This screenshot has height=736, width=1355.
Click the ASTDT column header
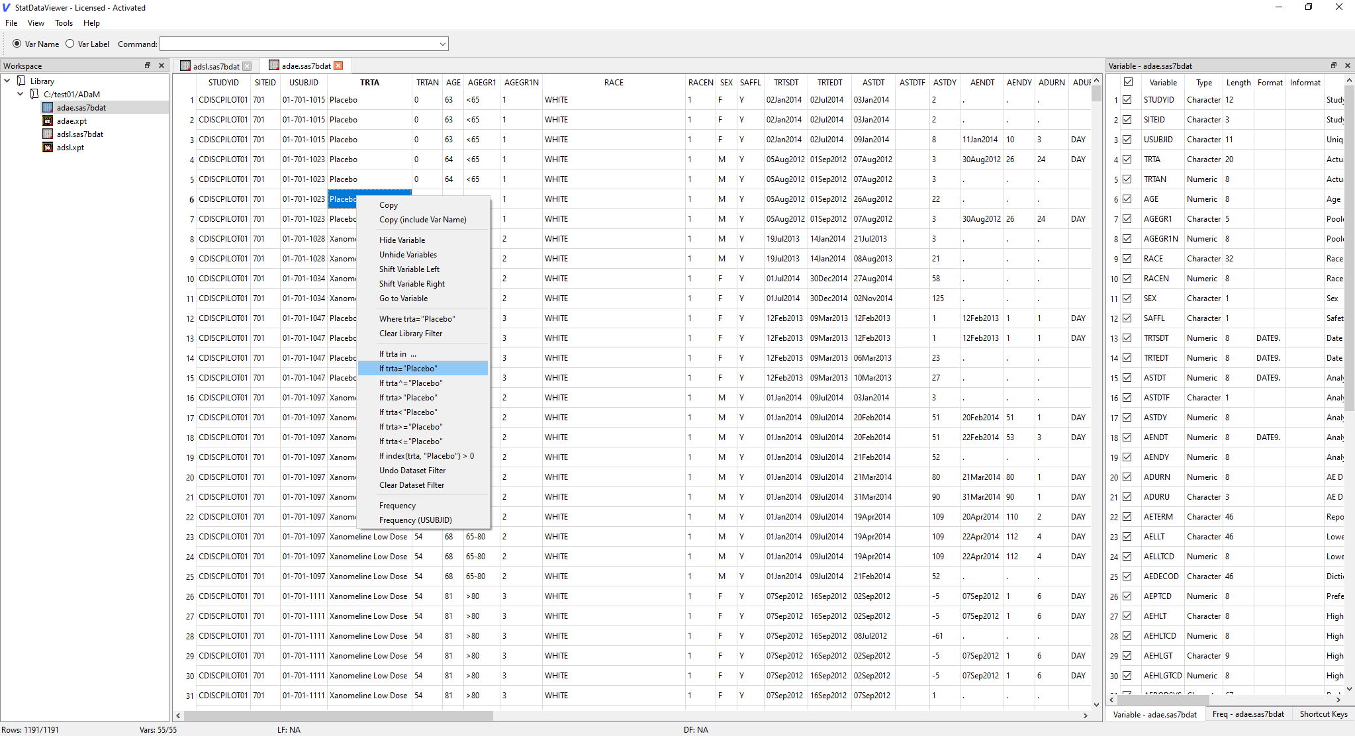coord(874,83)
